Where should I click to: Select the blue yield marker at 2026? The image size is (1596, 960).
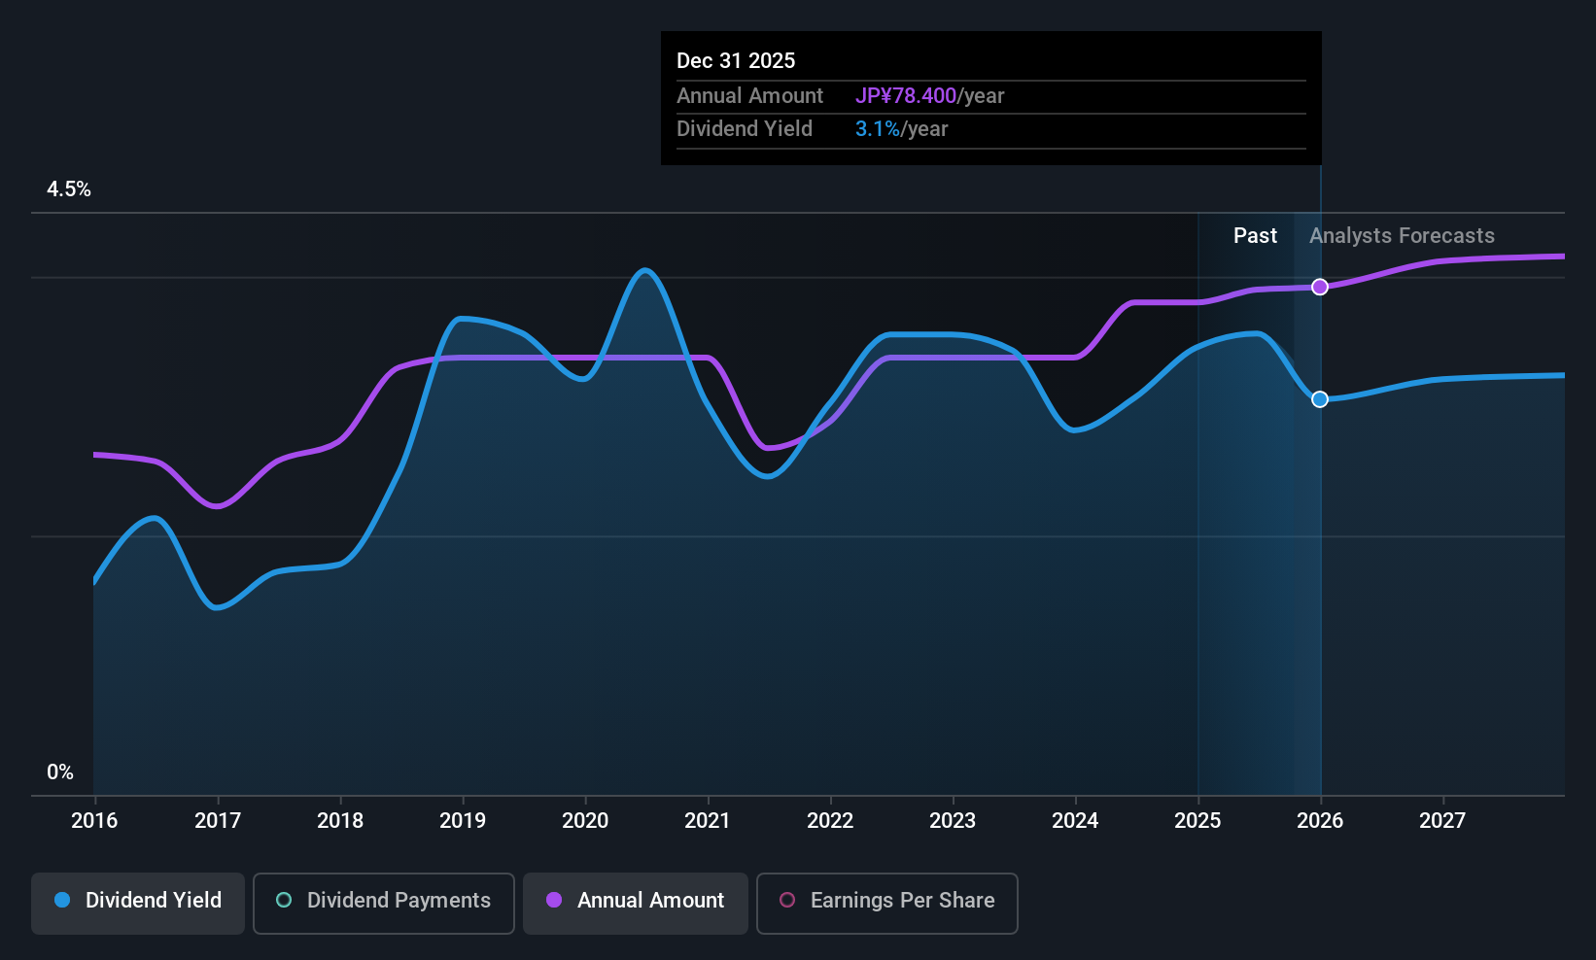click(1320, 399)
